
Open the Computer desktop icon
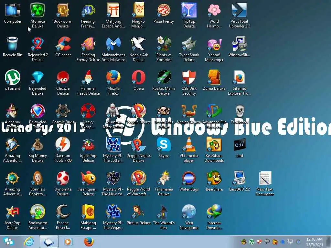click(13, 13)
